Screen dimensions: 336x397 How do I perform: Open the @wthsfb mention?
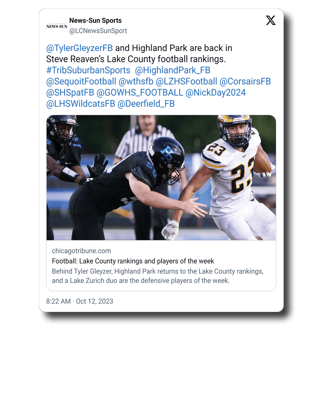tap(136, 82)
